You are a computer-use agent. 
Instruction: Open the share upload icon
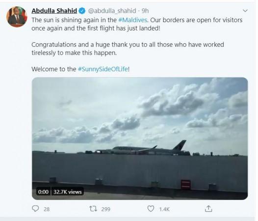(208, 209)
